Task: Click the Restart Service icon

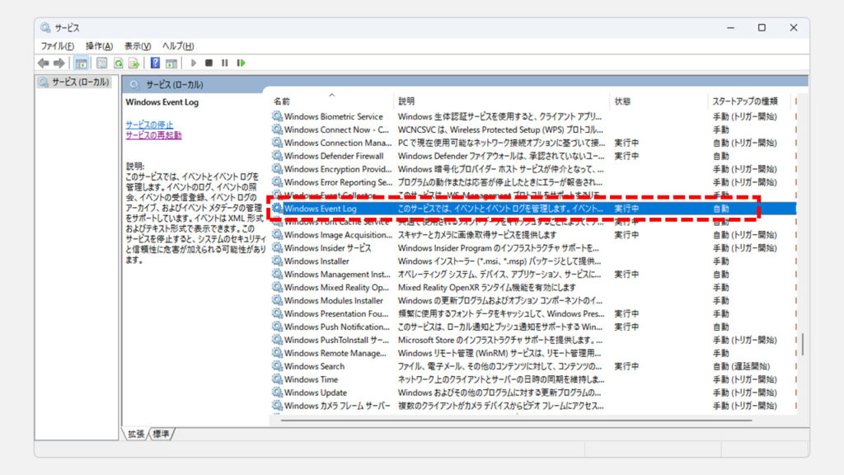Action: pos(241,63)
